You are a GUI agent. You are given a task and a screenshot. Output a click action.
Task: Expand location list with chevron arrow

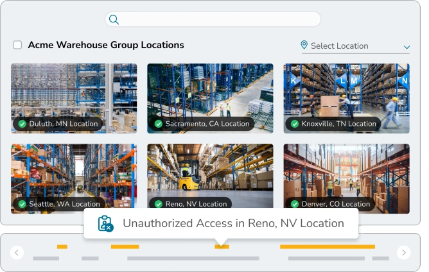point(407,47)
